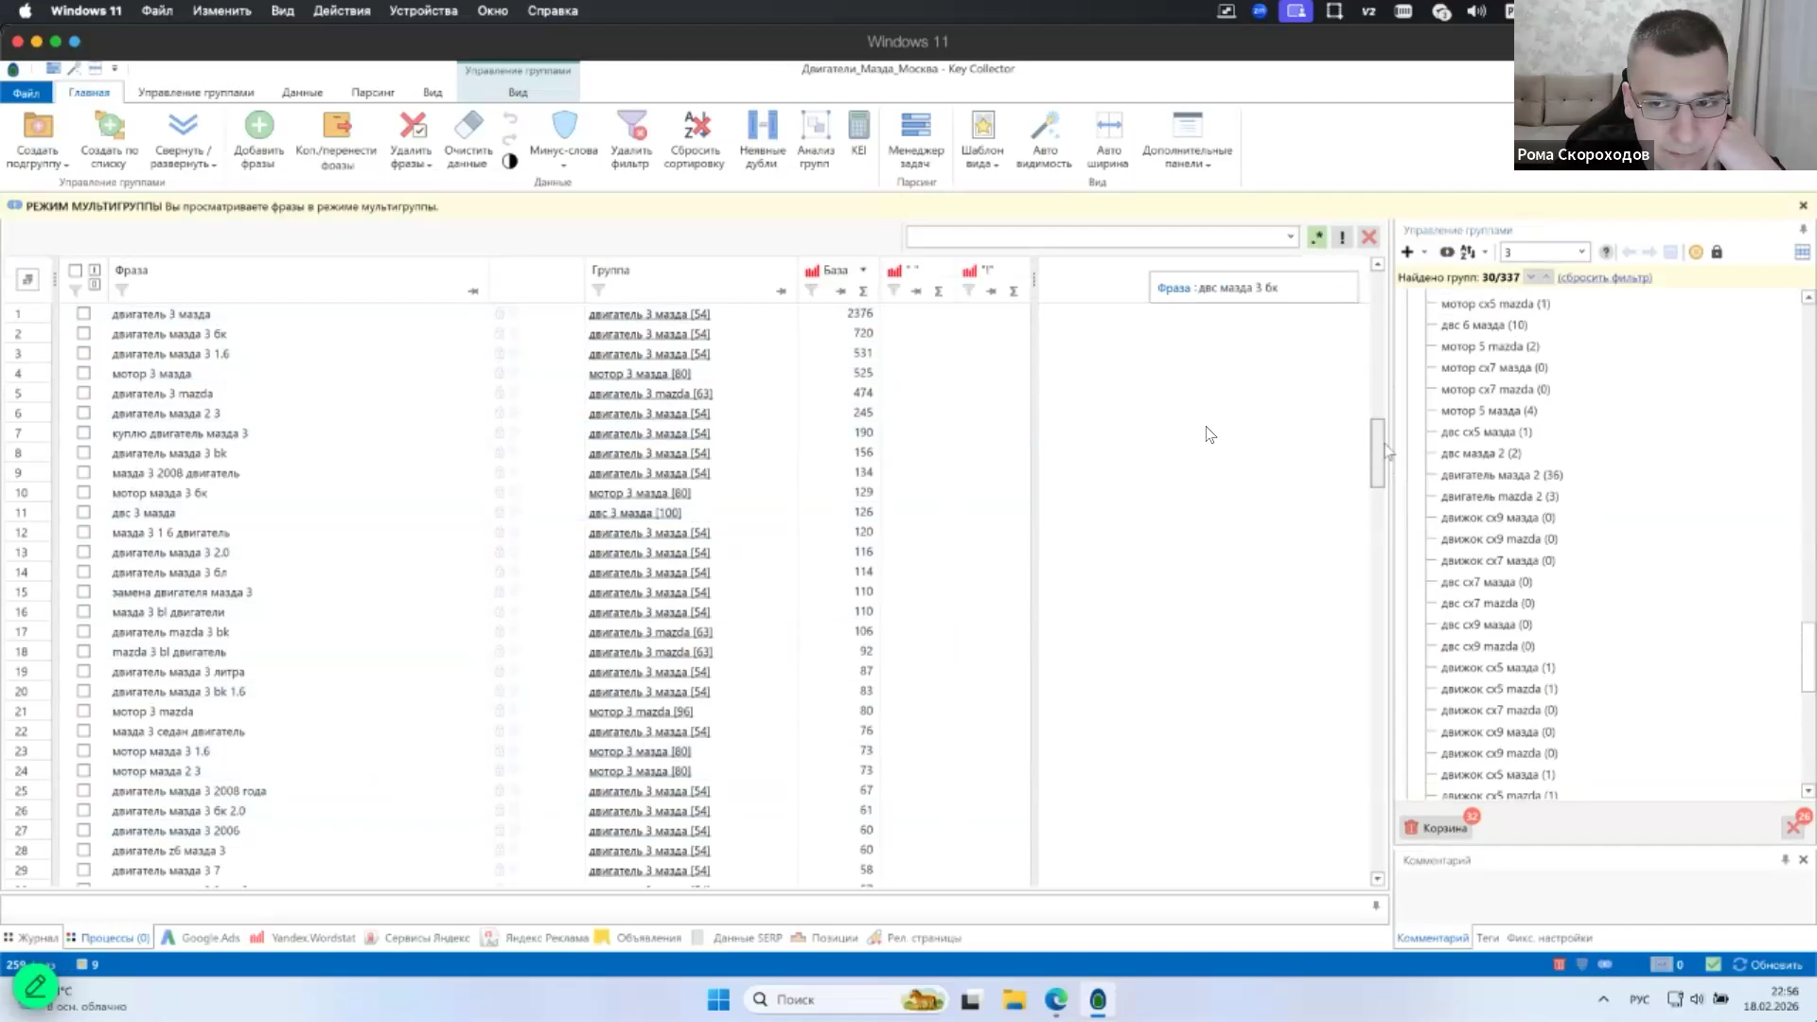Tick checkbox for "замена двигателя мазда 3"

coord(83,591)
